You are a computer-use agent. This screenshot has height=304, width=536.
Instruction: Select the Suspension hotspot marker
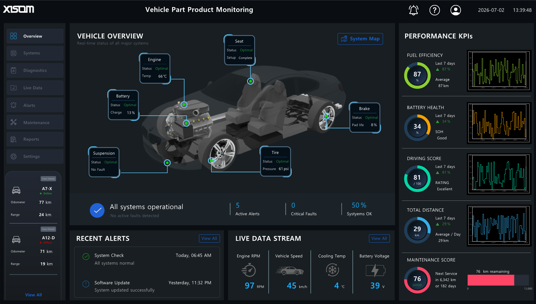(167, 163)
